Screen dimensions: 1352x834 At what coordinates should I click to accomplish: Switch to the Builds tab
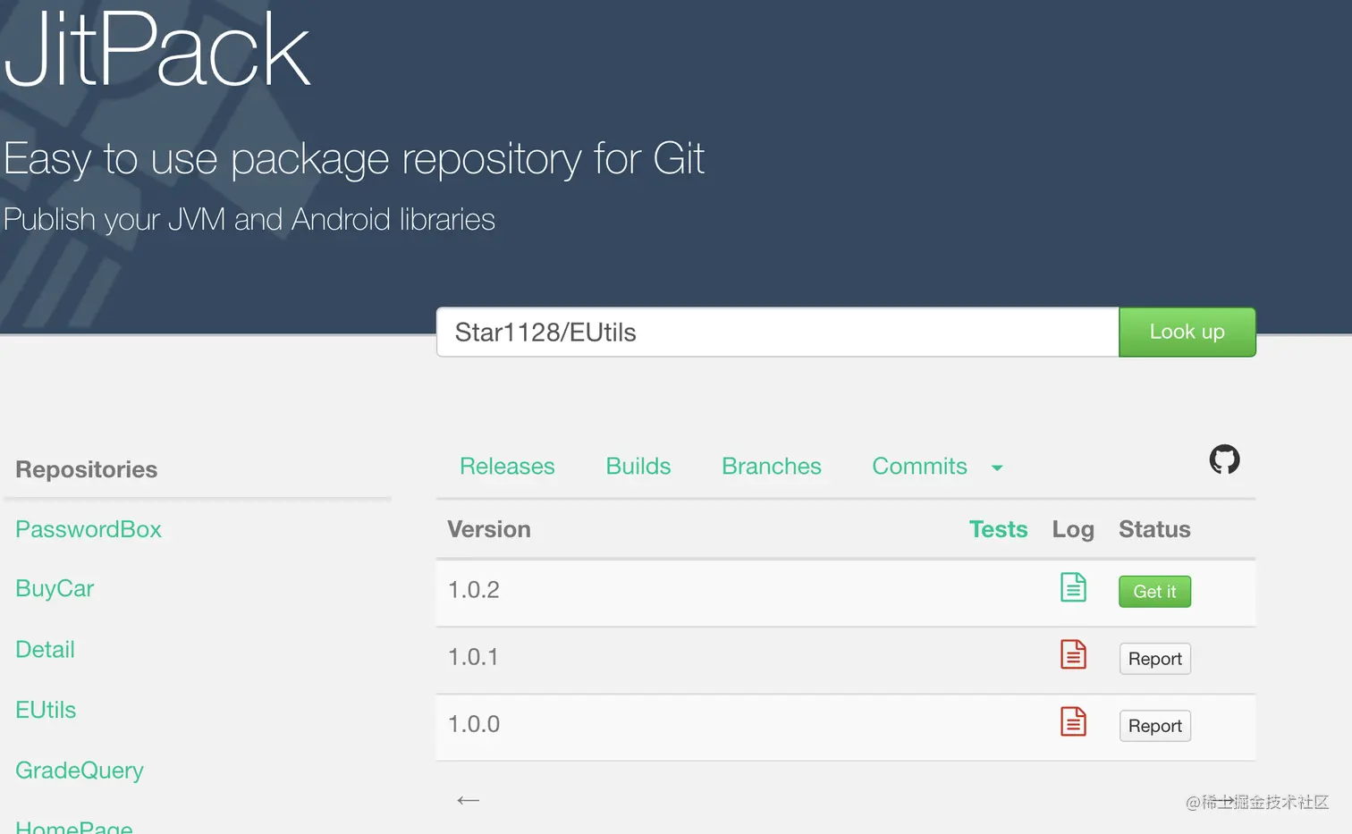pos(638,466)
